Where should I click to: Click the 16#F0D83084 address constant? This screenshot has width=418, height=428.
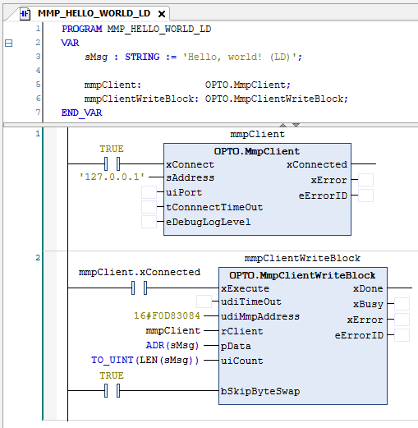[x=167, y=315]
